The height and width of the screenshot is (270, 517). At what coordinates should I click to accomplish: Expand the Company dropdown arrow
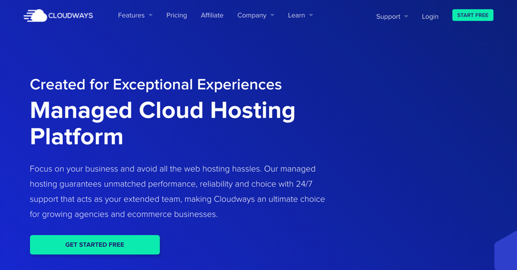[272, 15]
